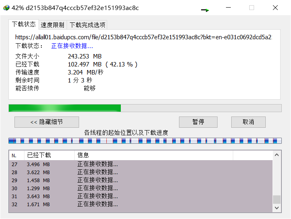Select thread row 31 with 3.643 MB
Viewport: 291px width, 219px height.
point(140,196)
